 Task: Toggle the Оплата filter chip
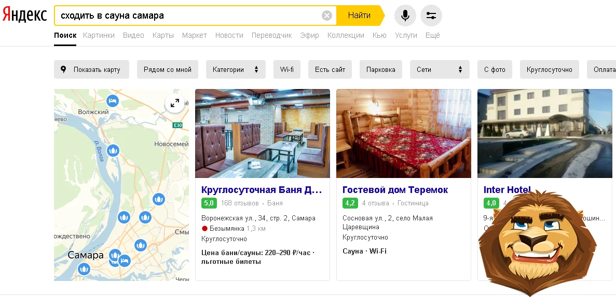(601, 69)
